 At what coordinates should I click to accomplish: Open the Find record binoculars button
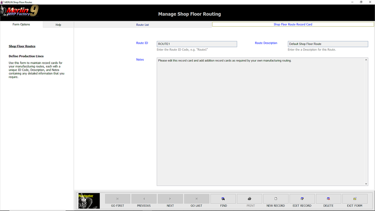(x=223, y=199)
